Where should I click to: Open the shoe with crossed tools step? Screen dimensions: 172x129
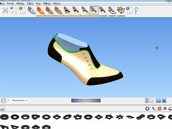(x=67, y=10)
